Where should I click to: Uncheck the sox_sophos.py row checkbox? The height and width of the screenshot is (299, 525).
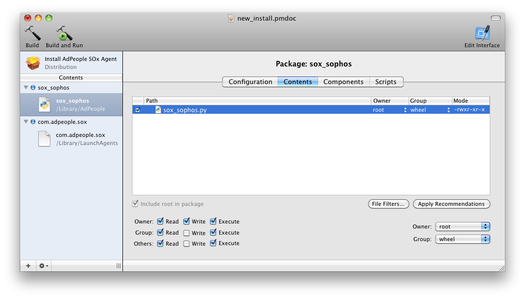point(138,110)
